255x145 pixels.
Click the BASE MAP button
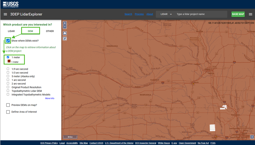click(x=238, y=14)
